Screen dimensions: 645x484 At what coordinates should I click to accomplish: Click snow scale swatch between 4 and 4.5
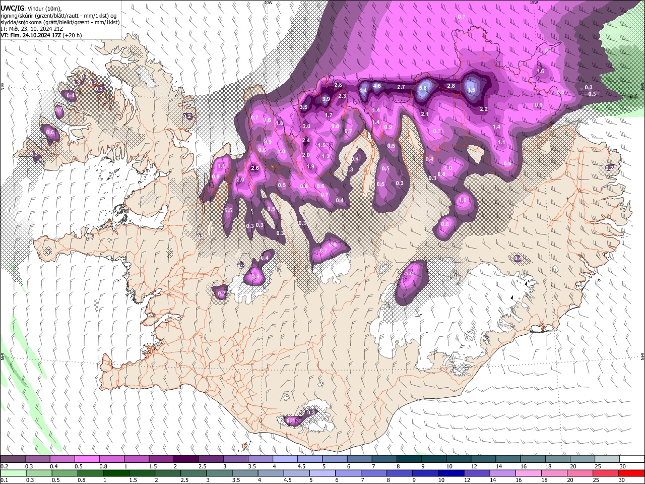tap(285, 459)
